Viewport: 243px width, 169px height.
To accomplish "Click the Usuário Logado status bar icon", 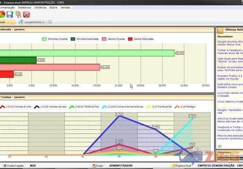I will click(x=4, y=166).
